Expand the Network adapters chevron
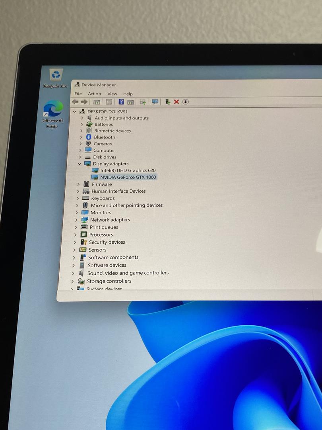Screen dimensions: 322x430 pos(76,220)
